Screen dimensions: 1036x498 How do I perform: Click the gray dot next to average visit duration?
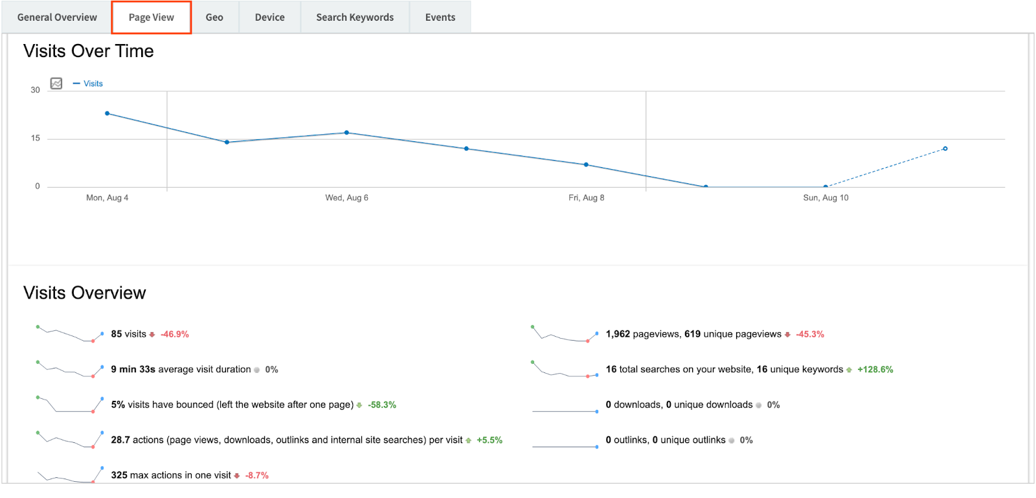(257, 370)
